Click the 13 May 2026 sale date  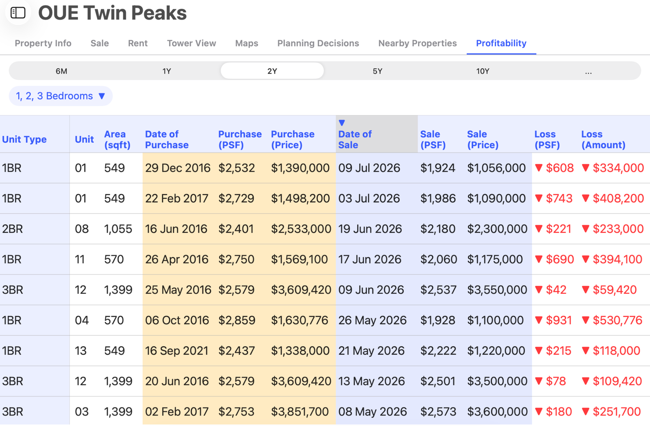point(372,381)
